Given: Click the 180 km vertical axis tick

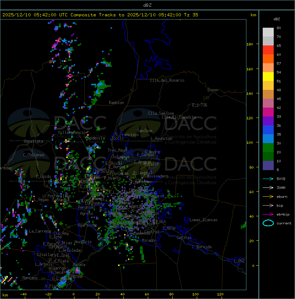Looking at the screenshot, I should click(250, 44).
